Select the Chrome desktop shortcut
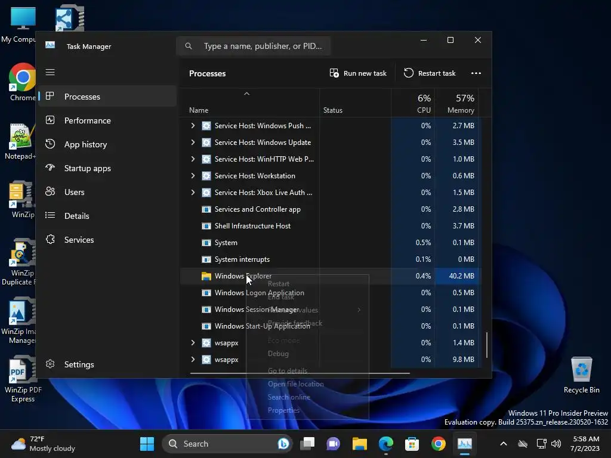 pos(22,82)
